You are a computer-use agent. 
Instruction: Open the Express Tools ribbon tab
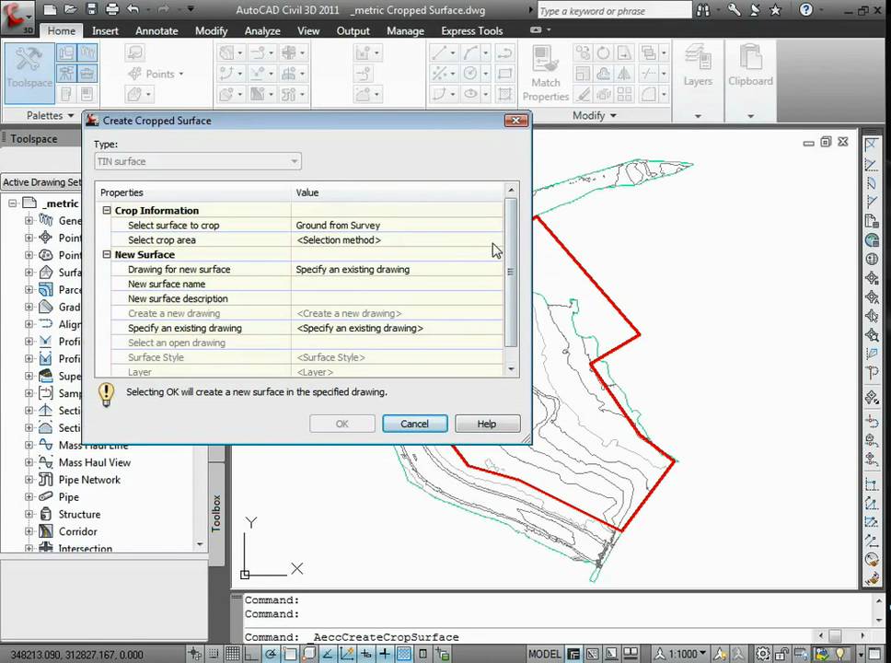[471, 30]
